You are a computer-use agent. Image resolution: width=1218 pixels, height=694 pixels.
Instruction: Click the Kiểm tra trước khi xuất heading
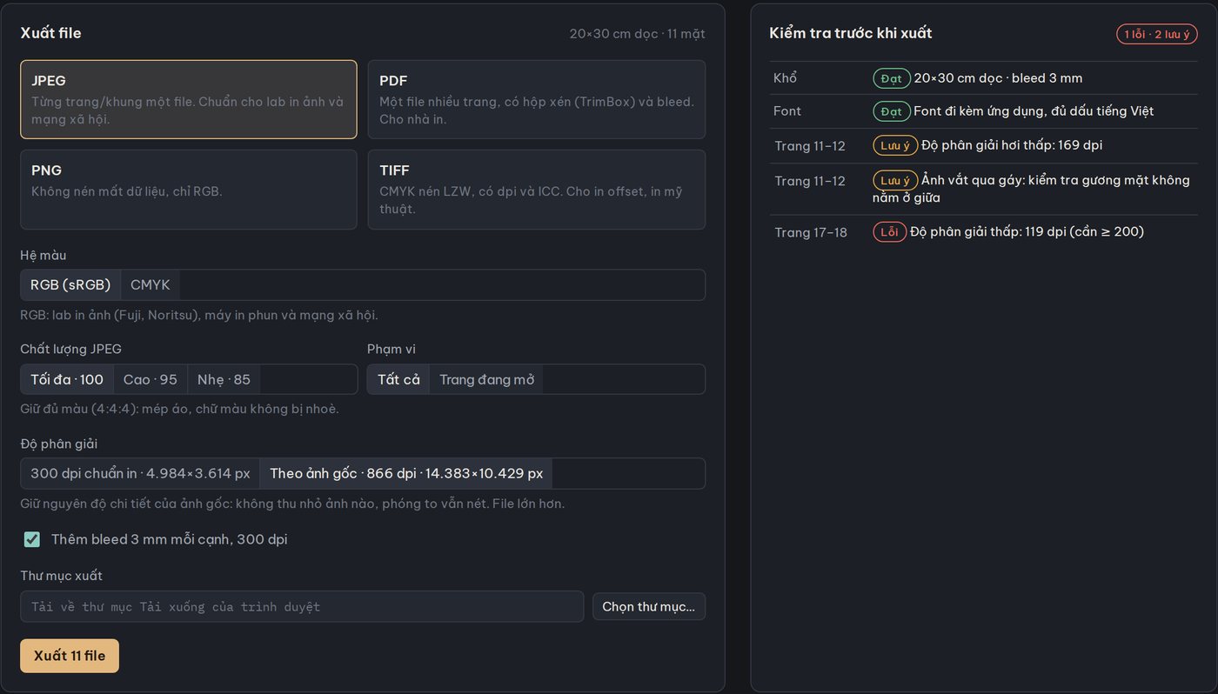[x=850, y=33]
